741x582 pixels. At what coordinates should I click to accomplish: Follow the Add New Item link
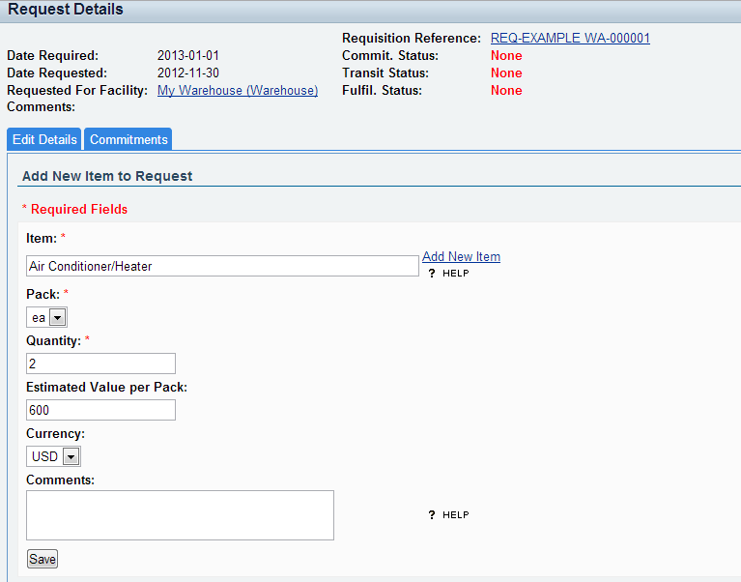point(461,256)
